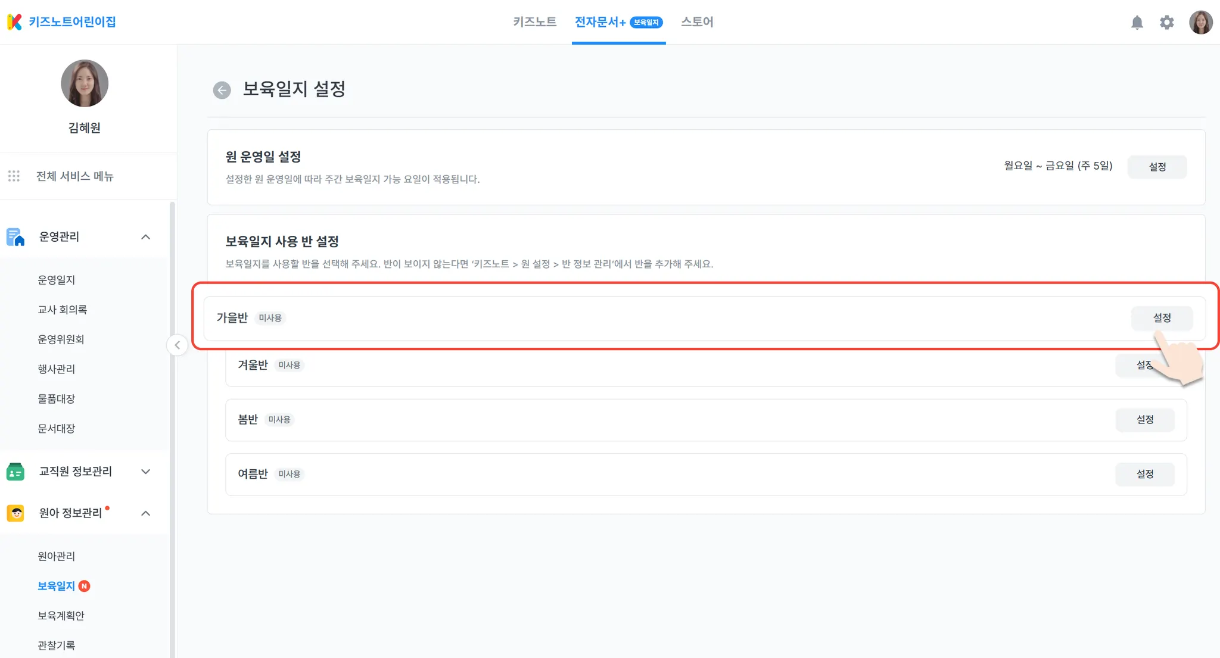Open 보육일지 in sidebar
This screenshot has width=1220, height=658.
(57, 586)
